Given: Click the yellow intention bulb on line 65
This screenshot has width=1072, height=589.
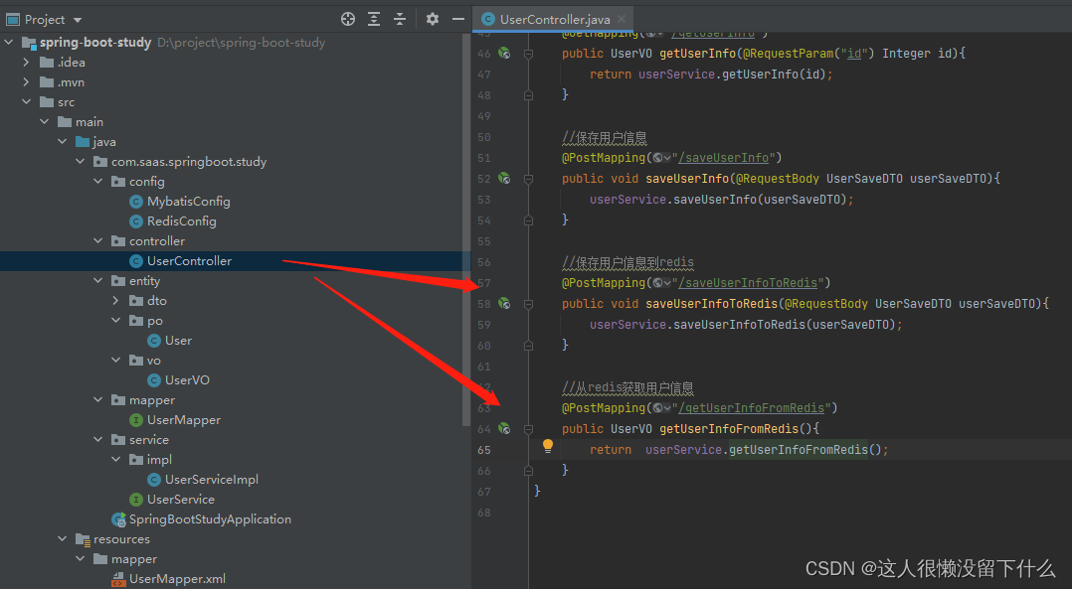Looking at the screenshot, I should (x=547, y=449).
